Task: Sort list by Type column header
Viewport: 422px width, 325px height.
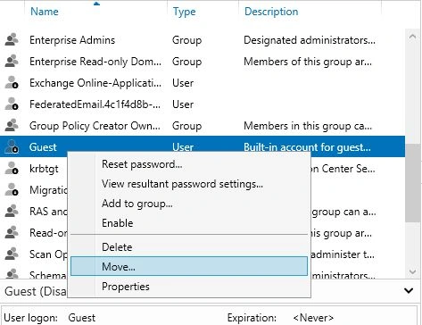Action: coord(185,12)
